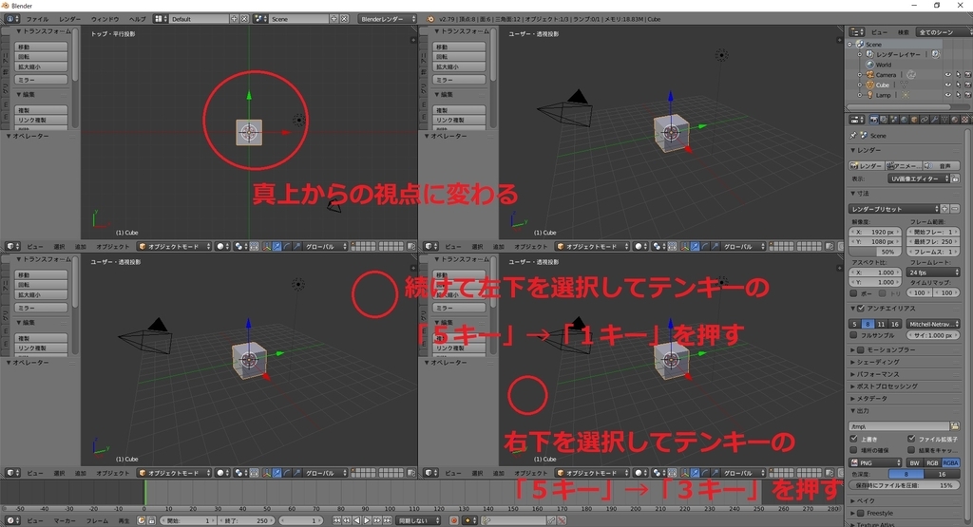Screen dimensions: 973x527
Task: Toggle the 3D manipulator widget in bottom-left view header
Action: (266, 473)
